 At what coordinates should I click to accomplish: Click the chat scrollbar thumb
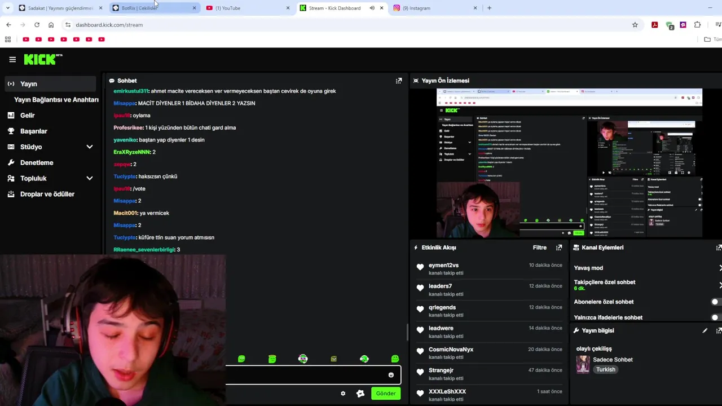(407, 333)
